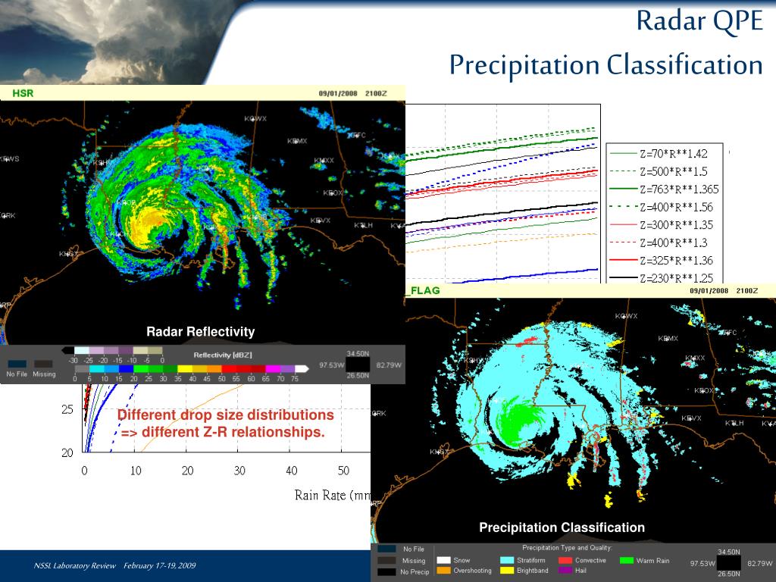
Task: Click the red 50 dBZ color block
Action: point(229,369)
